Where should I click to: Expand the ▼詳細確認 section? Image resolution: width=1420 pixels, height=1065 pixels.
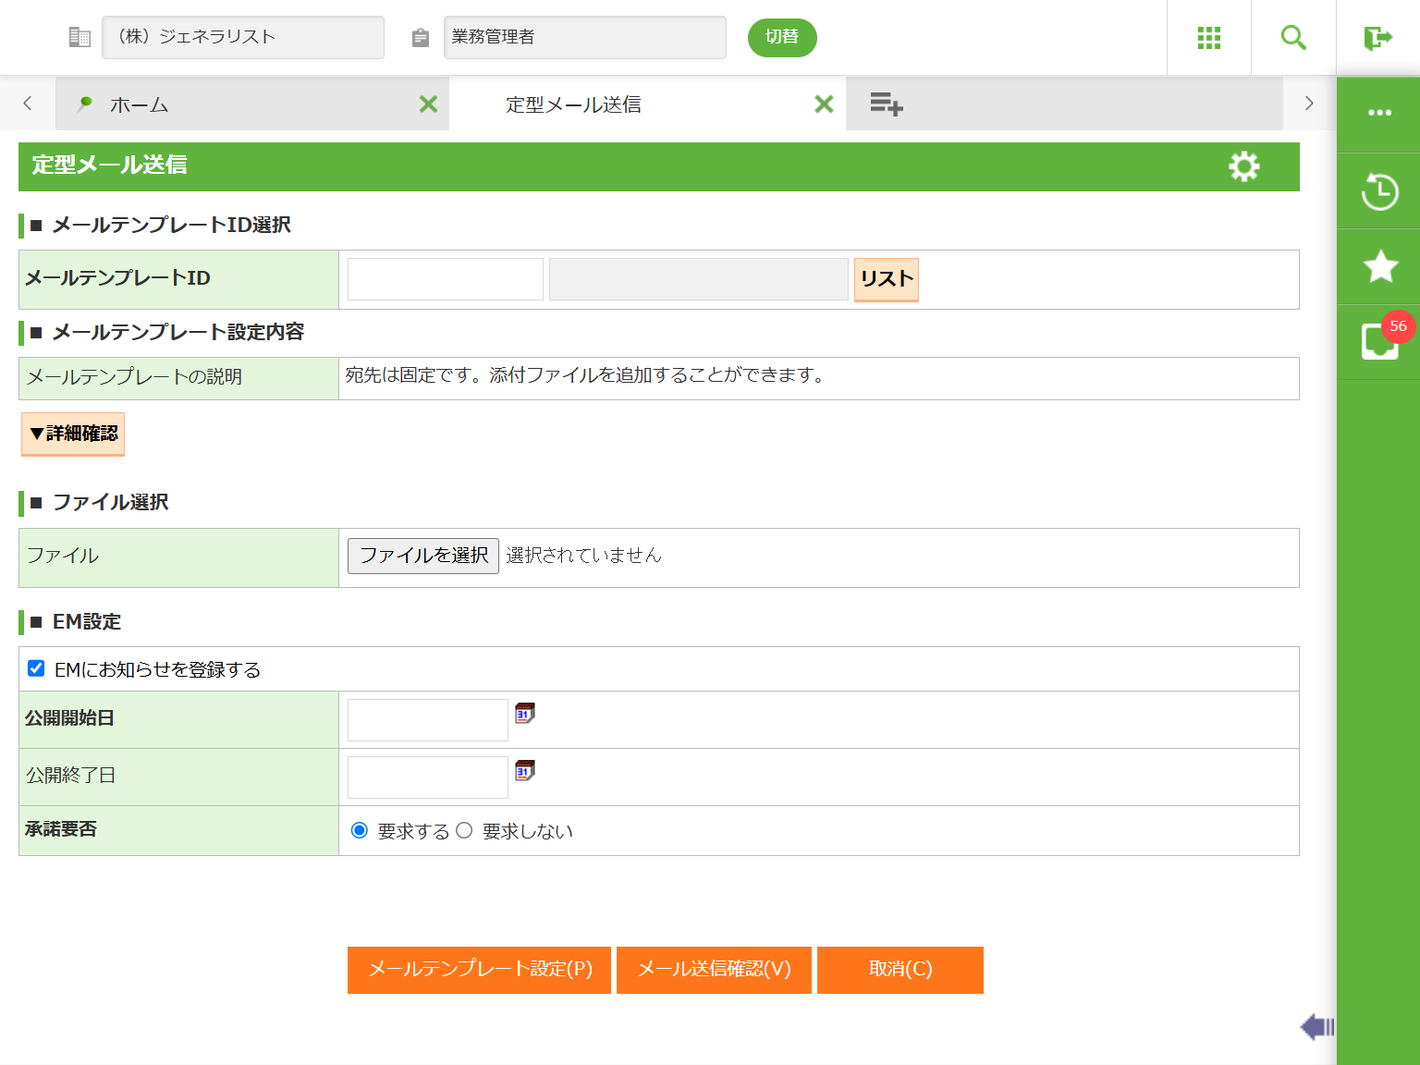[x=73, y=434]
